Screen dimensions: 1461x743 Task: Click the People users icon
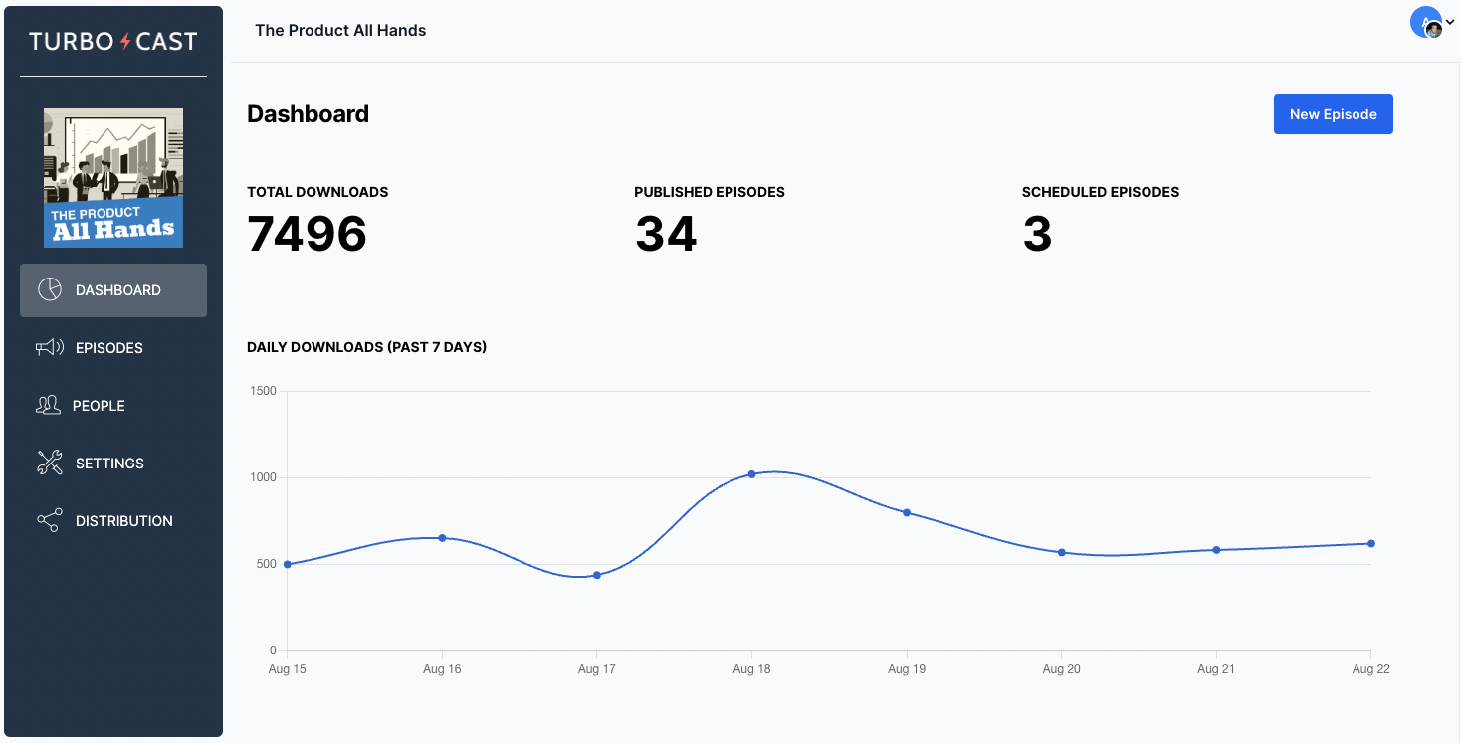pos(49,405)
